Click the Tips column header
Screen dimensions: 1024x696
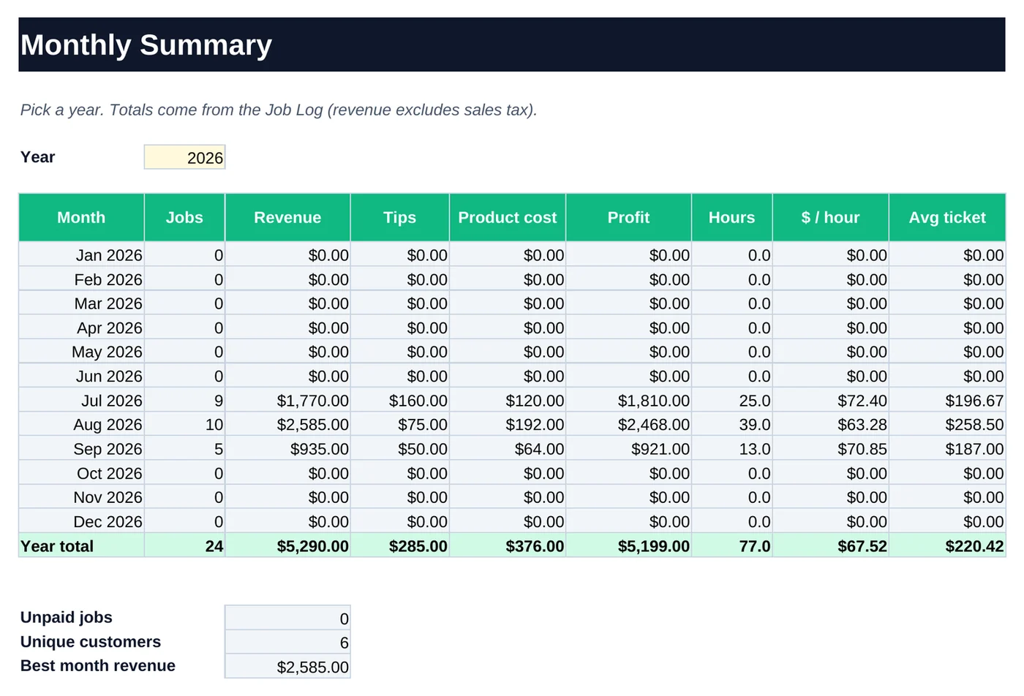pyautogui.click(x=399, y=217)
